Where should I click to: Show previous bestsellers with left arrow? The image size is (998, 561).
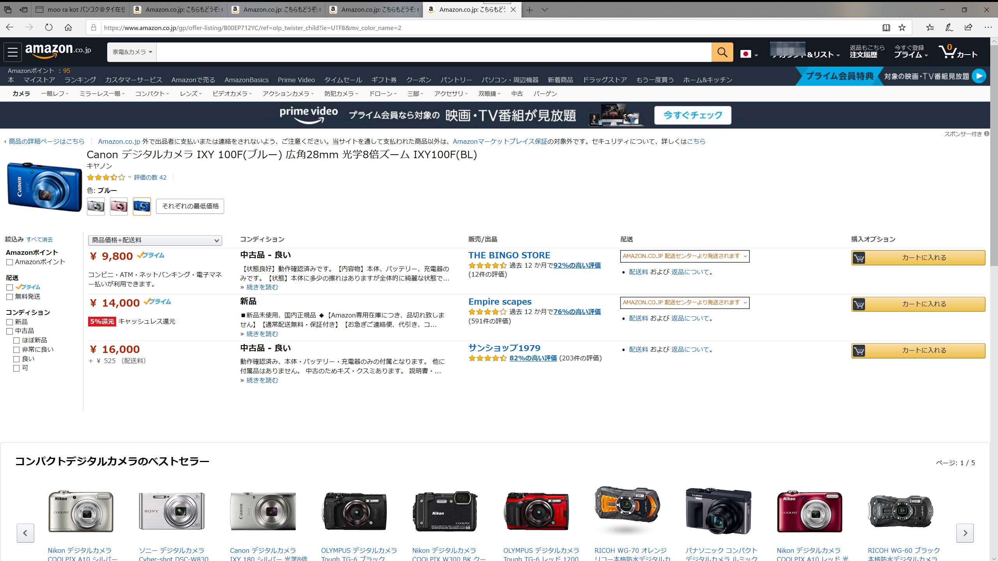click(25, 533)
